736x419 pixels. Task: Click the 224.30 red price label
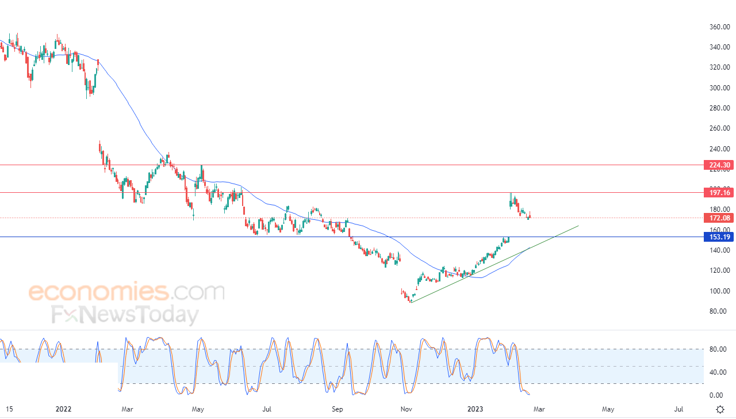tap(718, 165)
